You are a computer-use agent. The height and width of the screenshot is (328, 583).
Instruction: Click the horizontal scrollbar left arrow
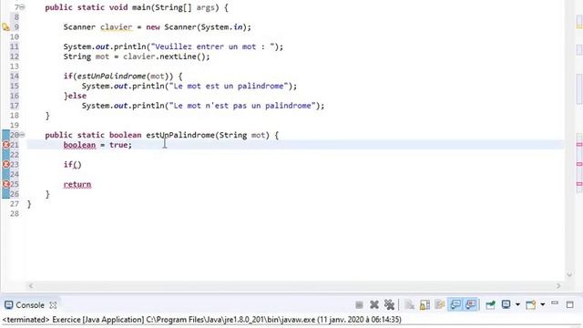pyautogui.click(x=31, y=285)
